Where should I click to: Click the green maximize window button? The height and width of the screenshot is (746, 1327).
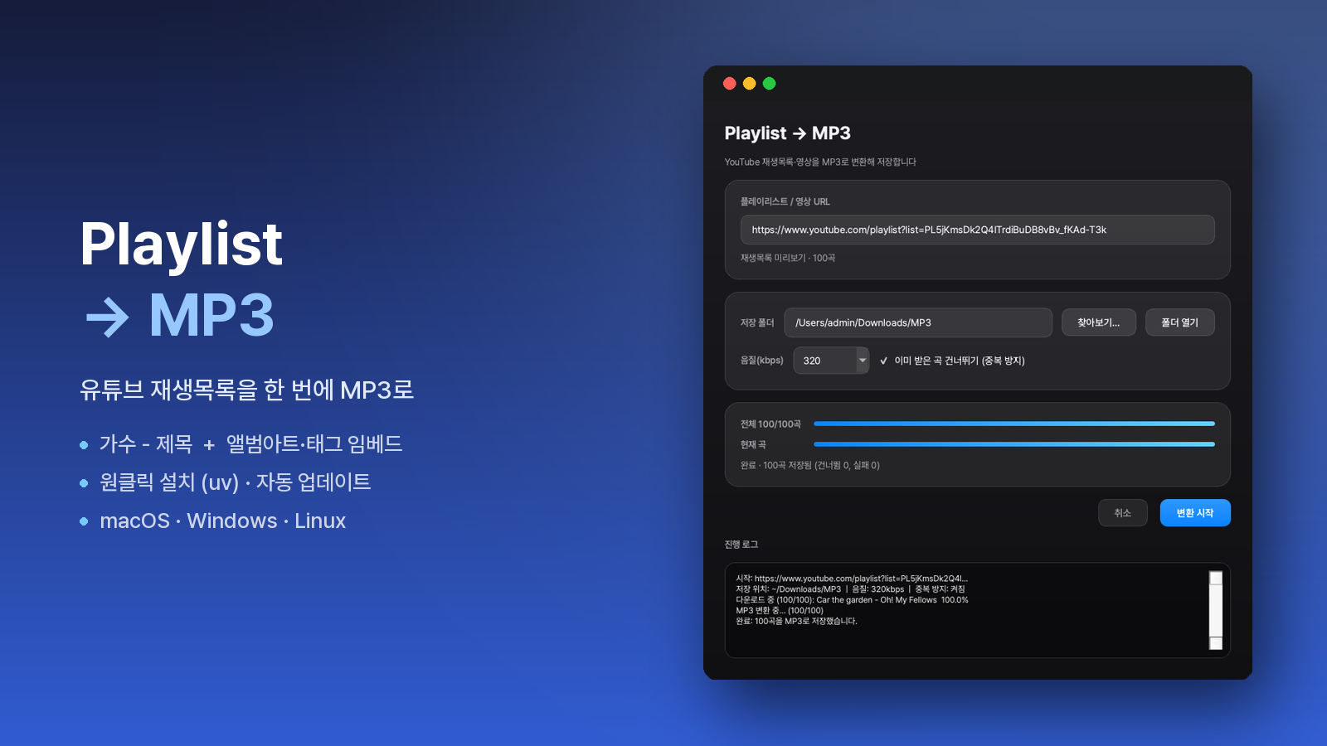coord(770,83)
